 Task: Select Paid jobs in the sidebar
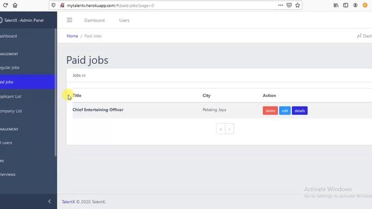click(27, 82)
